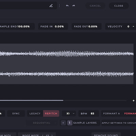Viewport: 136px width, 136px height.
Task: Click root note previous arrow
Action: [42, 135]
